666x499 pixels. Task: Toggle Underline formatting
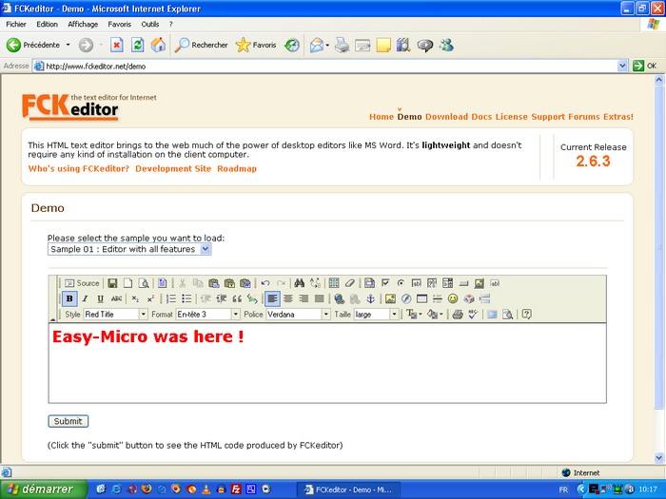pyautogui.click(x=100, y=298)
